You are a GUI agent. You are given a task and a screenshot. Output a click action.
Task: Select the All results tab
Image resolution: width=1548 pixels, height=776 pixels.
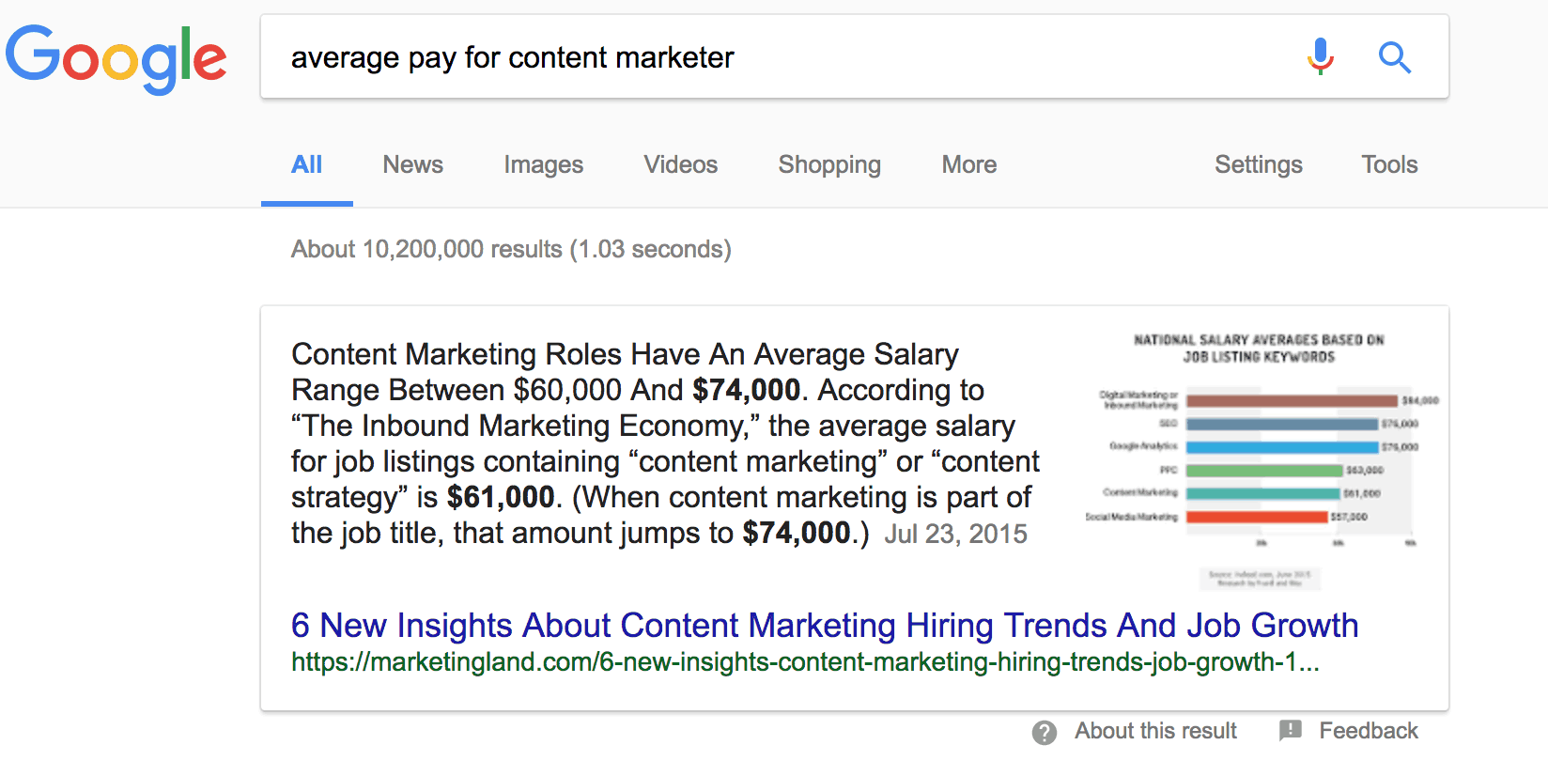[x=306, y=164]
